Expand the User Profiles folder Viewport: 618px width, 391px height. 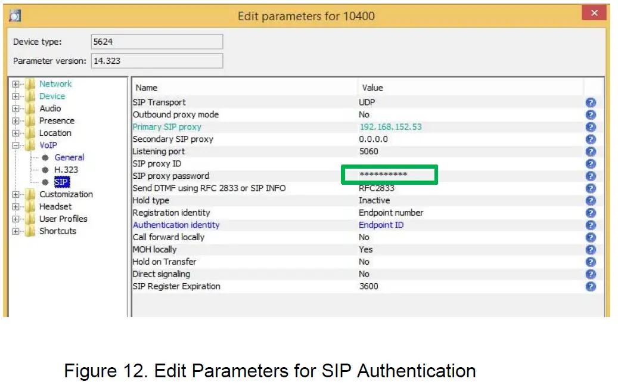point(16,219)
